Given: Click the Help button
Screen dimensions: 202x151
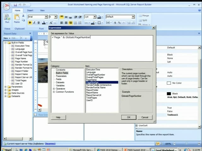Looking at the screenshot, I should [58, 117].
